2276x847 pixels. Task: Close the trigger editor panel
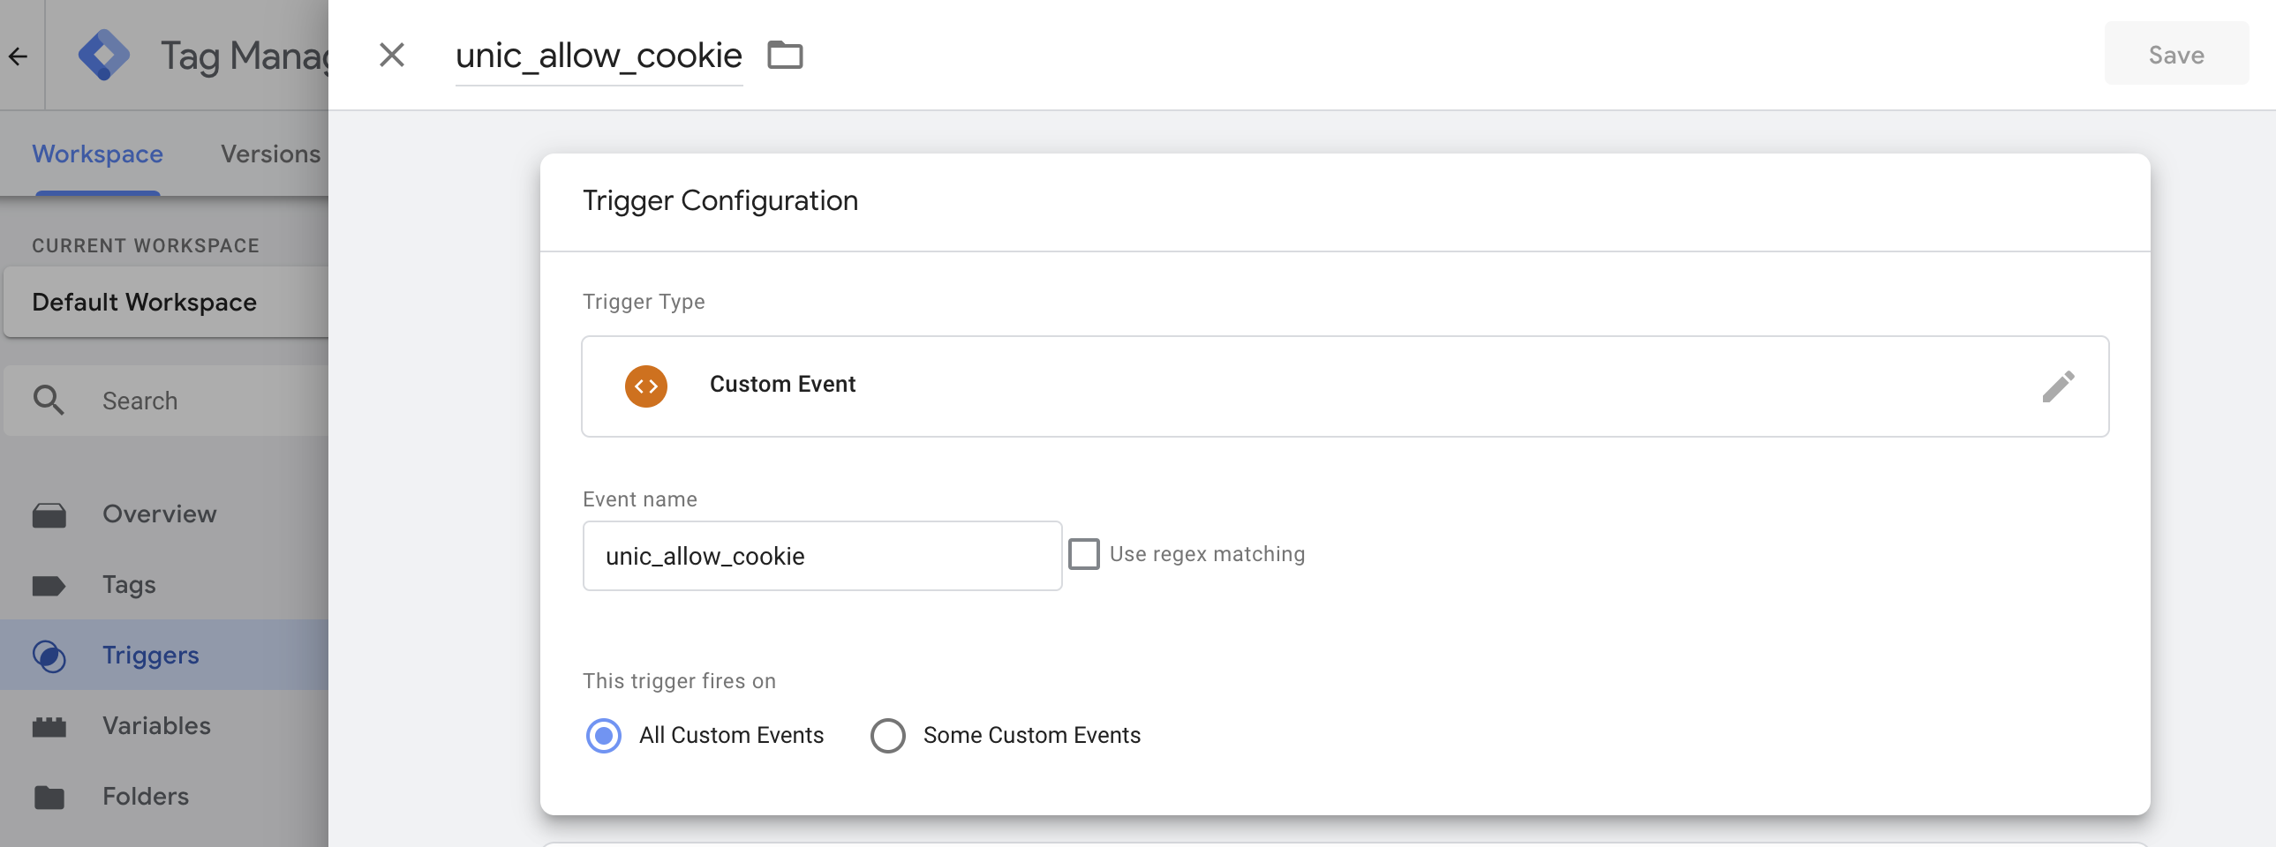pos(391,55)
